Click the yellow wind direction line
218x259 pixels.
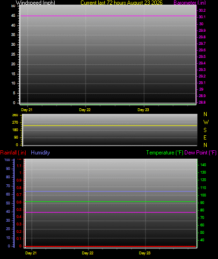pos(110,126)
